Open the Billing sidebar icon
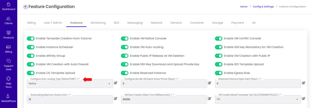Screen dimensions: 311x108 [x=9, y=47]
